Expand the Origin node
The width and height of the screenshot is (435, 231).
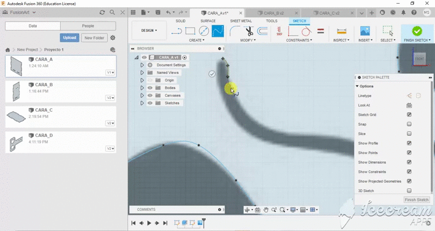142,80
